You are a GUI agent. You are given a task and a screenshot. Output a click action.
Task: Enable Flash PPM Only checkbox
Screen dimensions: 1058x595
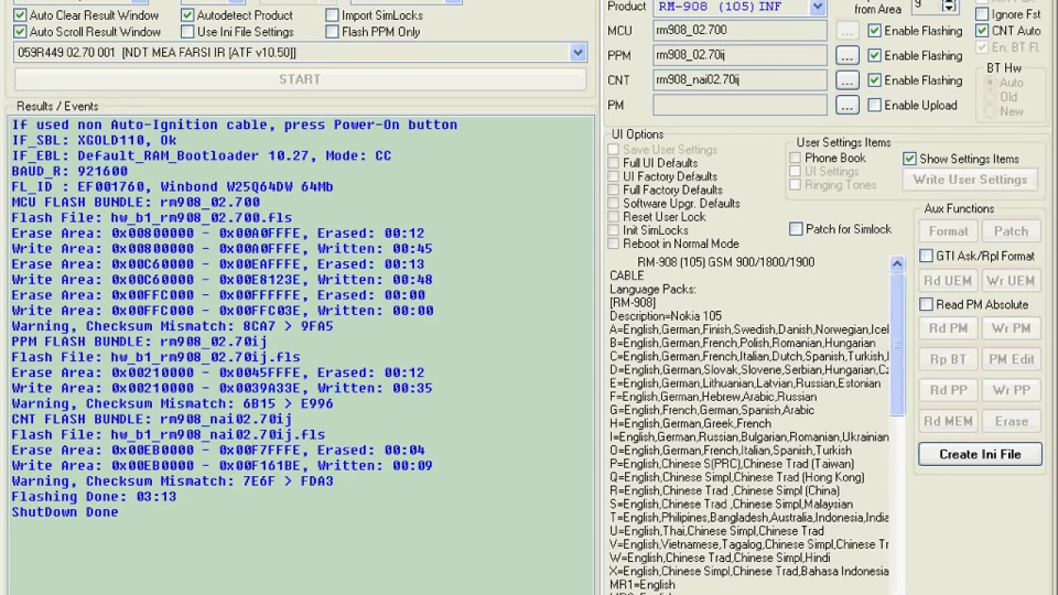coord(332,31)
